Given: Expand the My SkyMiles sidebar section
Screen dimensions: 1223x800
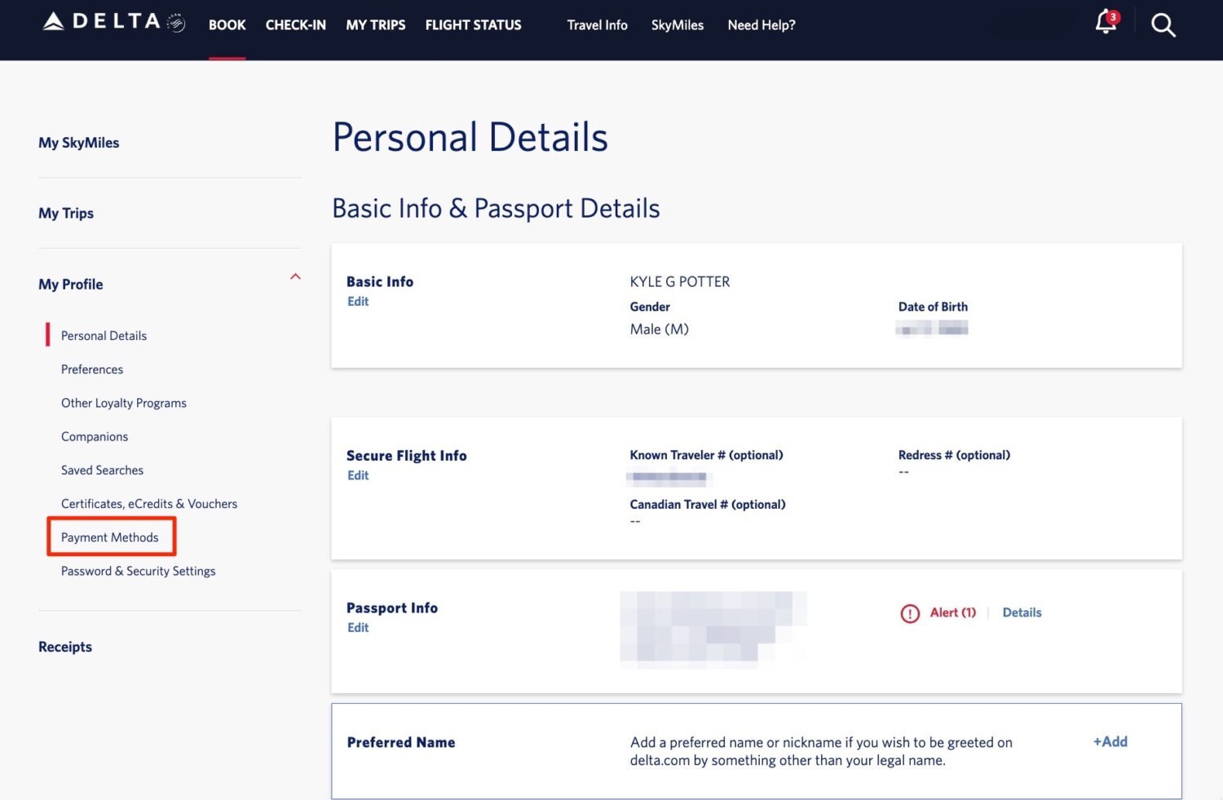Looking at the screenshot, I should pyautogui.click(x=78, y=142).
